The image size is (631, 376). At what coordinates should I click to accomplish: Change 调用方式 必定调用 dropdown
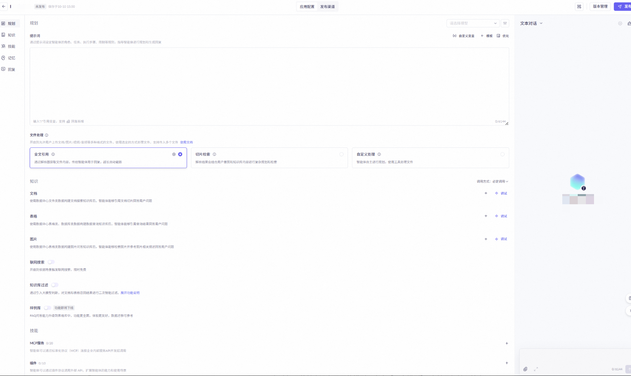pyautogui.click(x=500, y=182)
